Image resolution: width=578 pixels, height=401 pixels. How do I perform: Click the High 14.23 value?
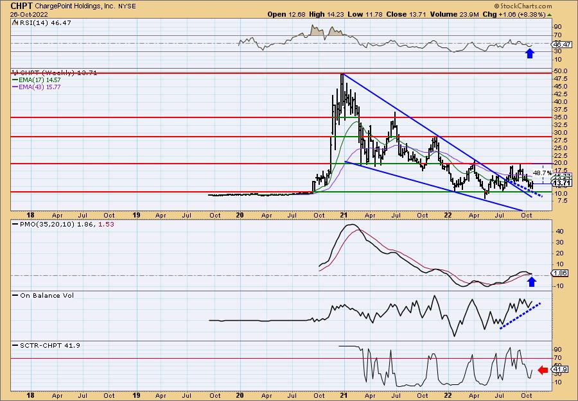pos(326,14)
